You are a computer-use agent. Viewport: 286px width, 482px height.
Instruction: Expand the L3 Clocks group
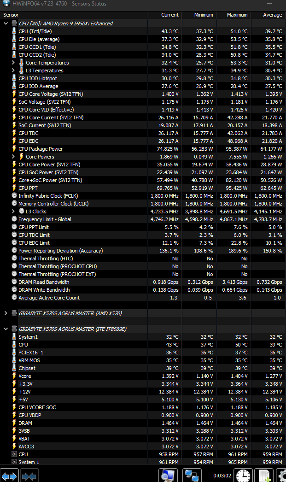pyautogui.click(x=13, y=211)
